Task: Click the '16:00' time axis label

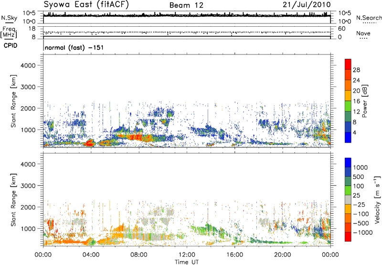Action: click(x=234, y=255)
